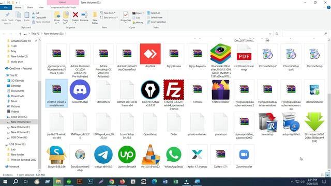Switch to the Share tab
The width and height of the screenshot is (331, 186).
(x=30, y=7)
